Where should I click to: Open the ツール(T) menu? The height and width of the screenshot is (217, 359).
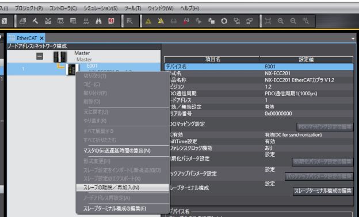point(132,9)
